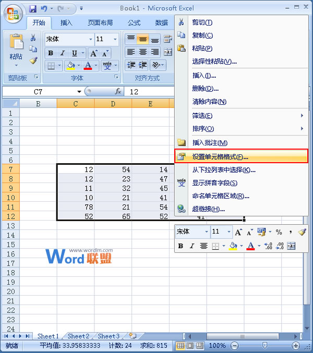Apply red font color in ribbon
This screenshot has width=313, height=353.
coord(88,66)
